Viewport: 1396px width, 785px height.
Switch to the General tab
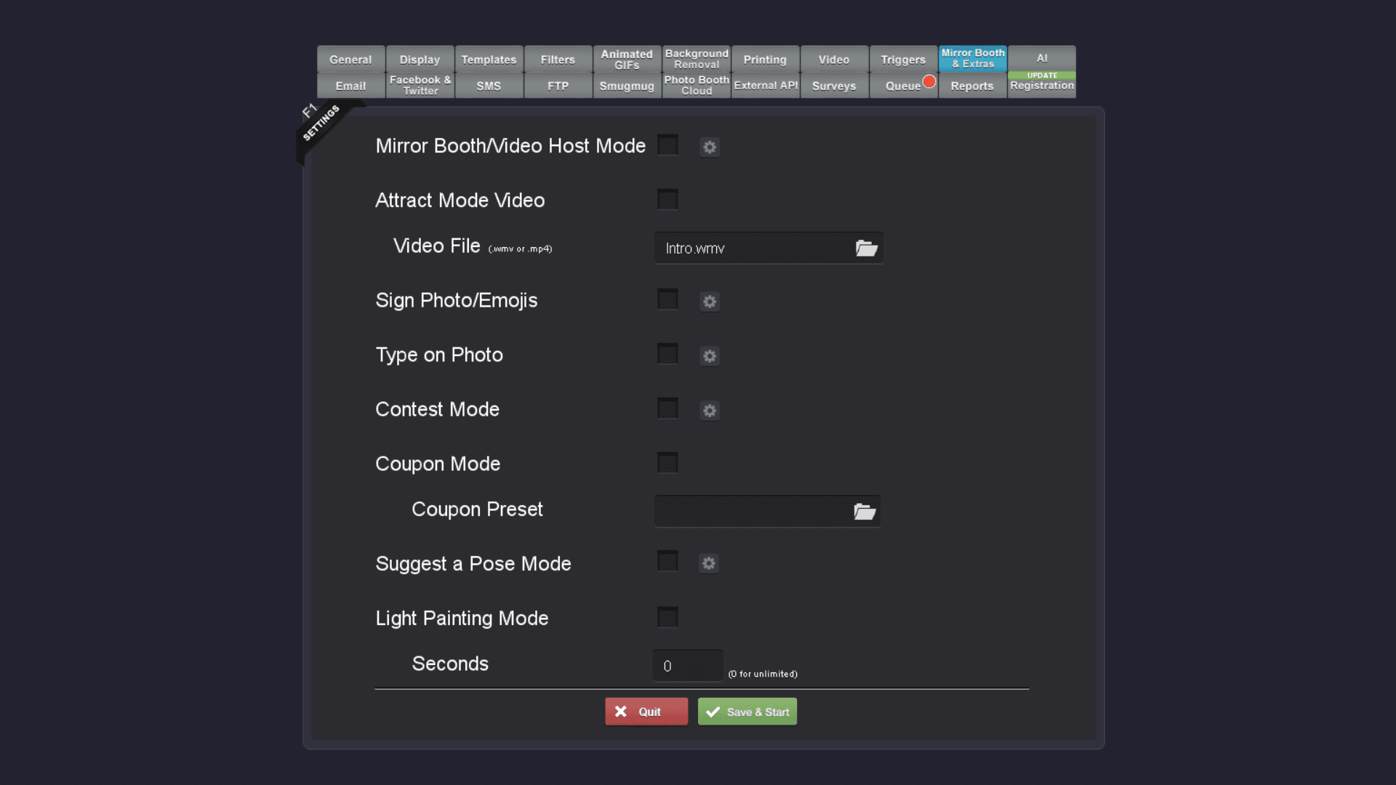pos(350,59)
